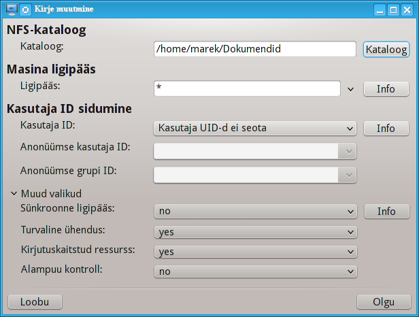
Task: Minimize the Kirje muutmine window
Action: (x=380, y=10)
